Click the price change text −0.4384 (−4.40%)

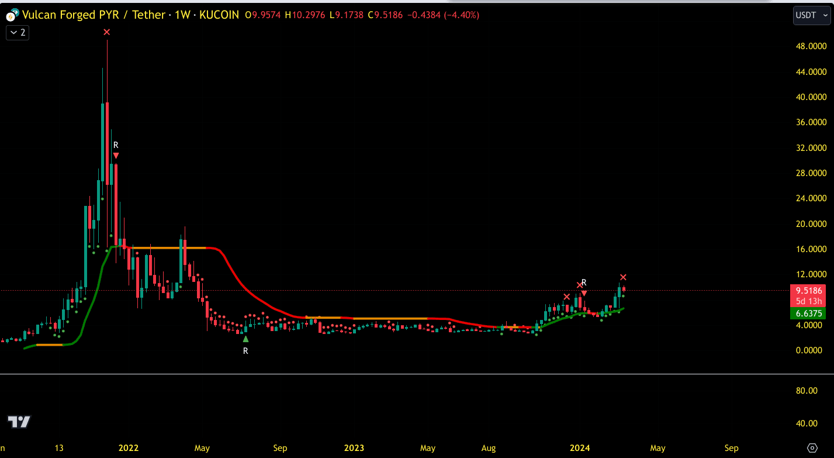(442, 15)
